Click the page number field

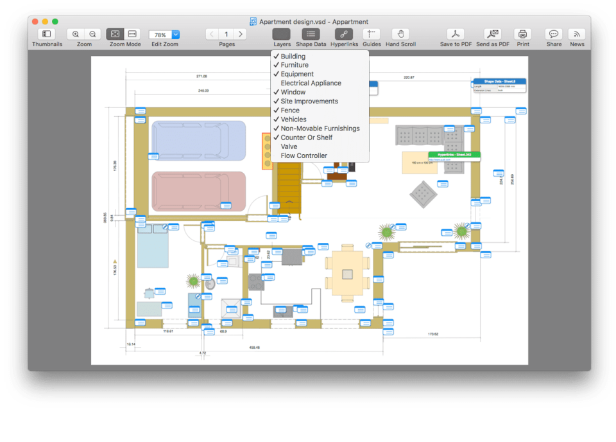227,34
